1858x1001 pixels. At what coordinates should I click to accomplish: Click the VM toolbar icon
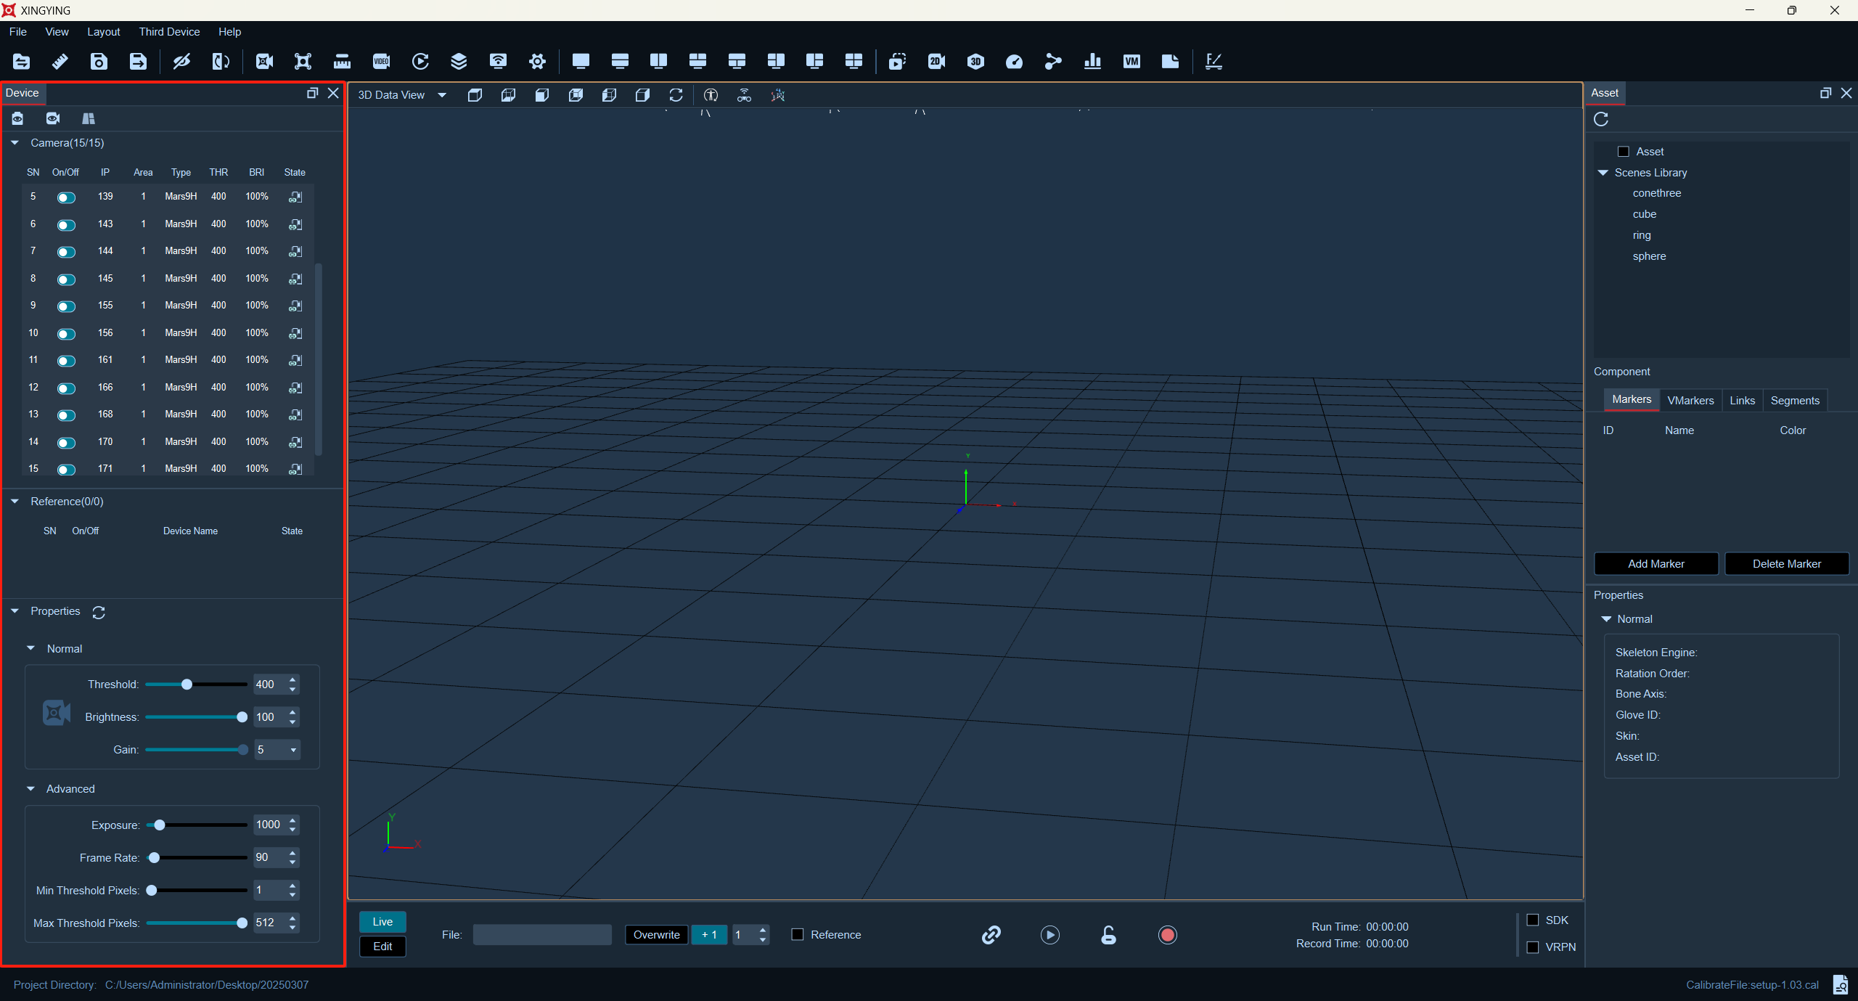click(x=1131, y=62)
